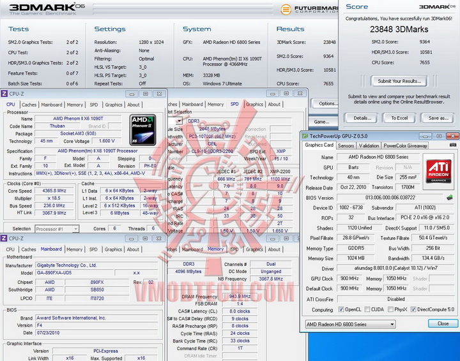Viewport: 460px width, 361px height.
Task: Click the DRAM Frequency 943.9 MHz value
Action: click(x=240, y=297)
